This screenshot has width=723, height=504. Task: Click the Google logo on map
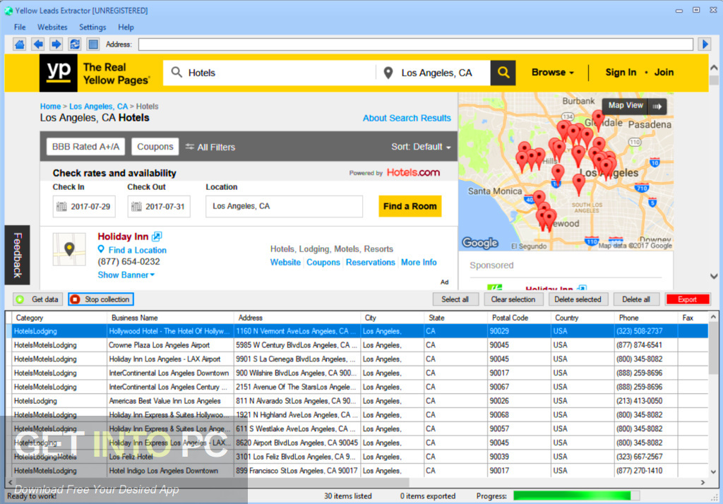[x=480, y=243]
